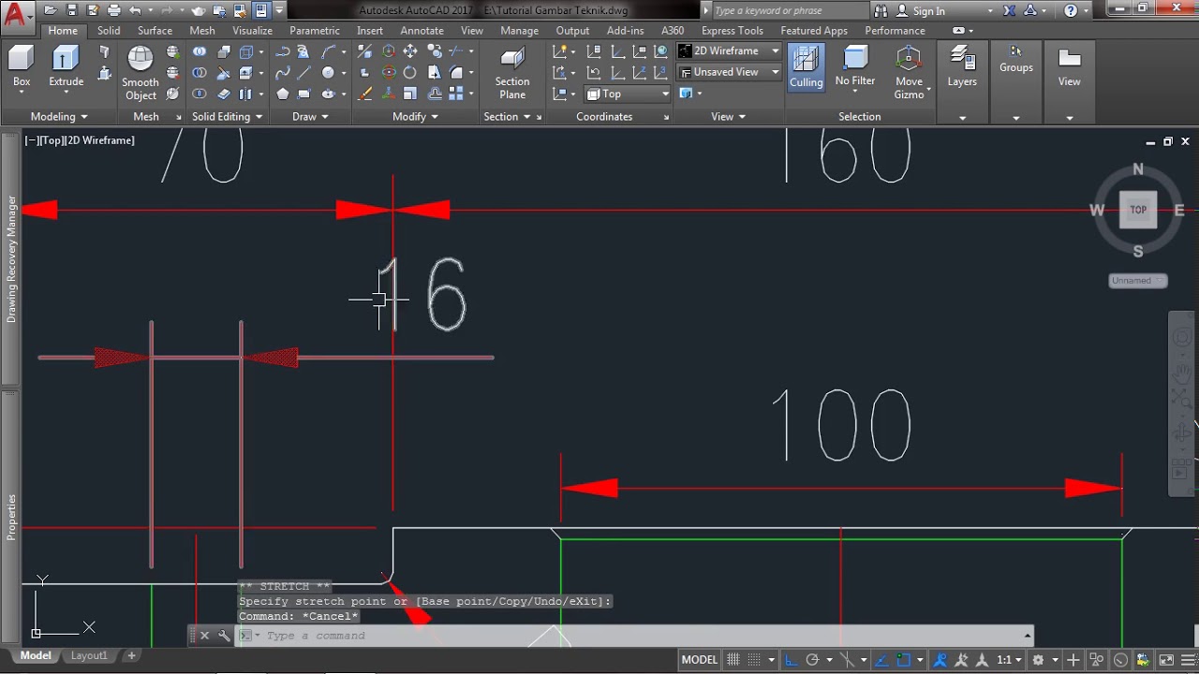Viewport: 1199px width, 674px height.
Task: Expand the Draw panel
Action: 310,117
